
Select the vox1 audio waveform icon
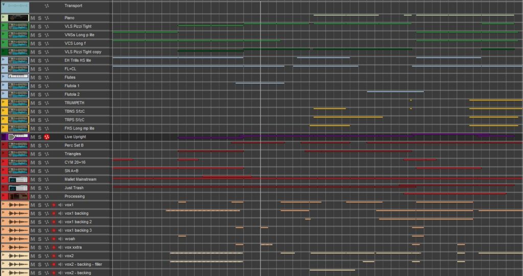(x=18, y=205)
